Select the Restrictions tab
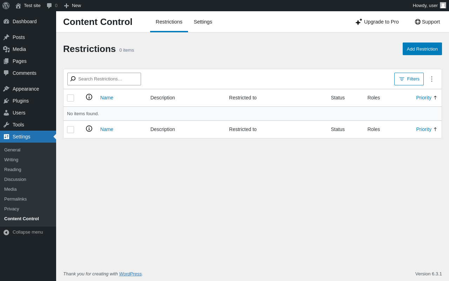The width and height of the screenshot is (449, 281). [169, 22]
